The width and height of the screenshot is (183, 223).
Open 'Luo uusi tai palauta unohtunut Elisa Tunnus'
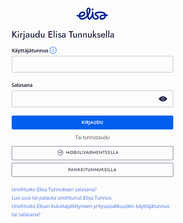62,198
